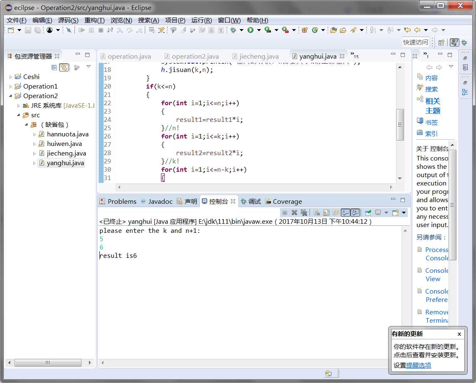
Task: Open the Console View help link
Action: 436,274
